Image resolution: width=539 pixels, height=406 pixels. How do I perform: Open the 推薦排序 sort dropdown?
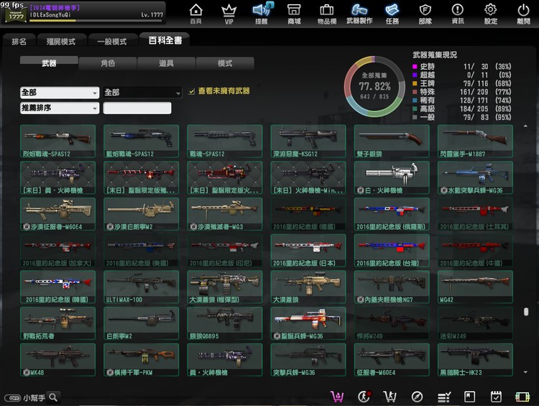pos(60,108)
